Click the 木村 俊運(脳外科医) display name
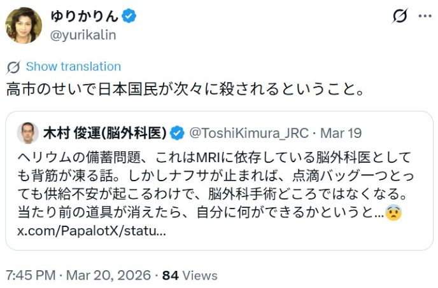438x288 pixels. point(104,133)
